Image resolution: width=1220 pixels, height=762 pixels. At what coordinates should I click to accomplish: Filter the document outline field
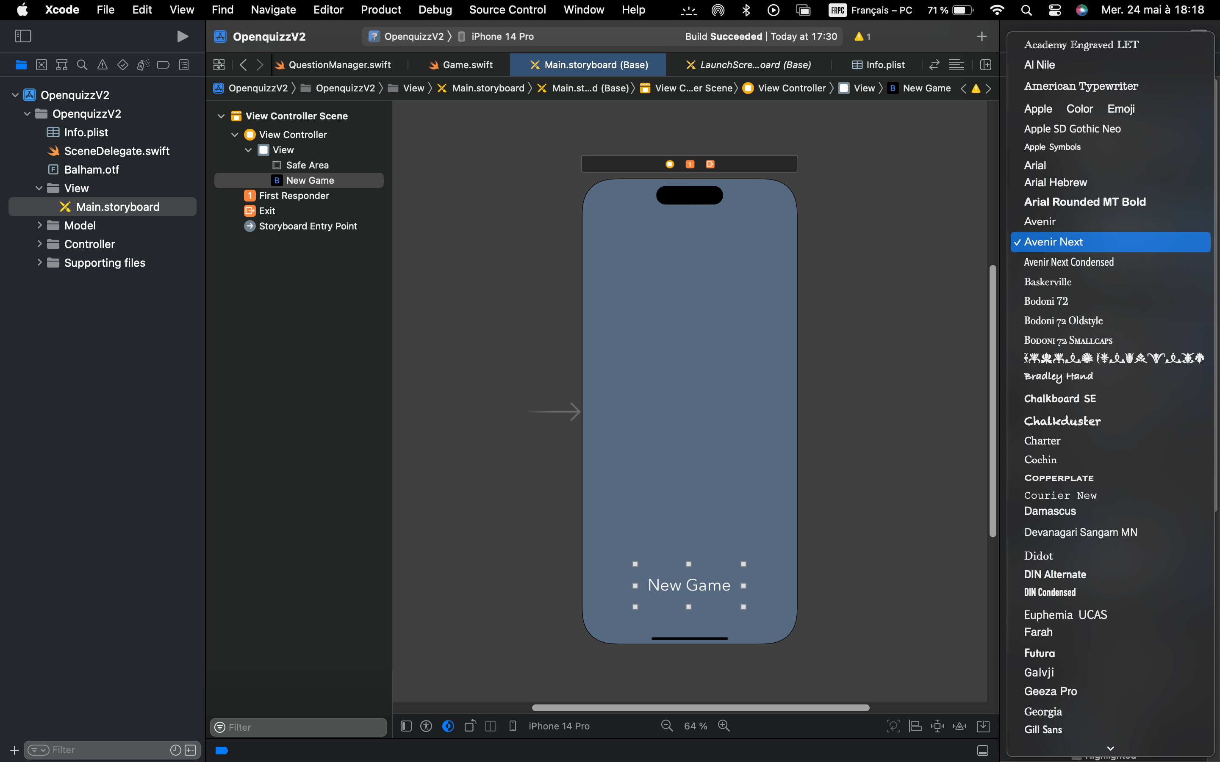tap(299, 727)
